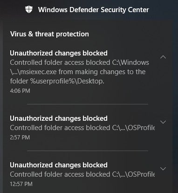Open the 2:57 PM Unauthorized changes blocked title
Viewport: 178px width, 193px height.
(59, 118)
